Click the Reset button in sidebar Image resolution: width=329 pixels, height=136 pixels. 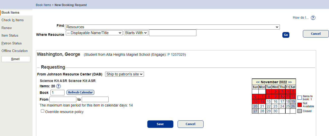[16, 59]
